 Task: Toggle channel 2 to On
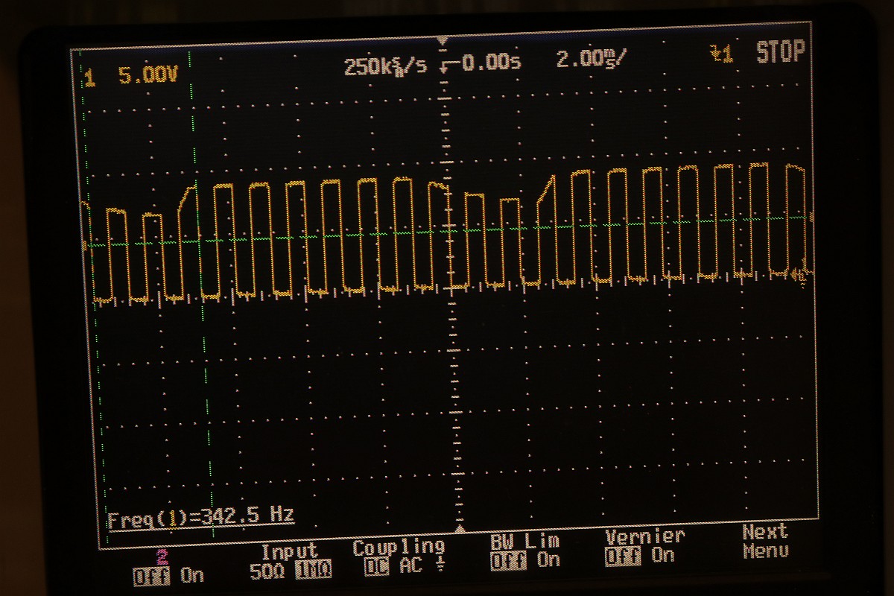(x=192, y=575)
